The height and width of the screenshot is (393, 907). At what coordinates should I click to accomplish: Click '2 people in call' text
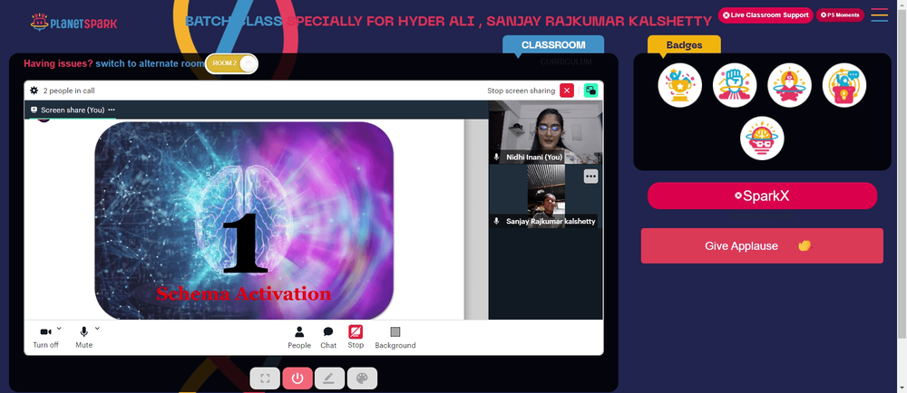click(x=69, y=91)
